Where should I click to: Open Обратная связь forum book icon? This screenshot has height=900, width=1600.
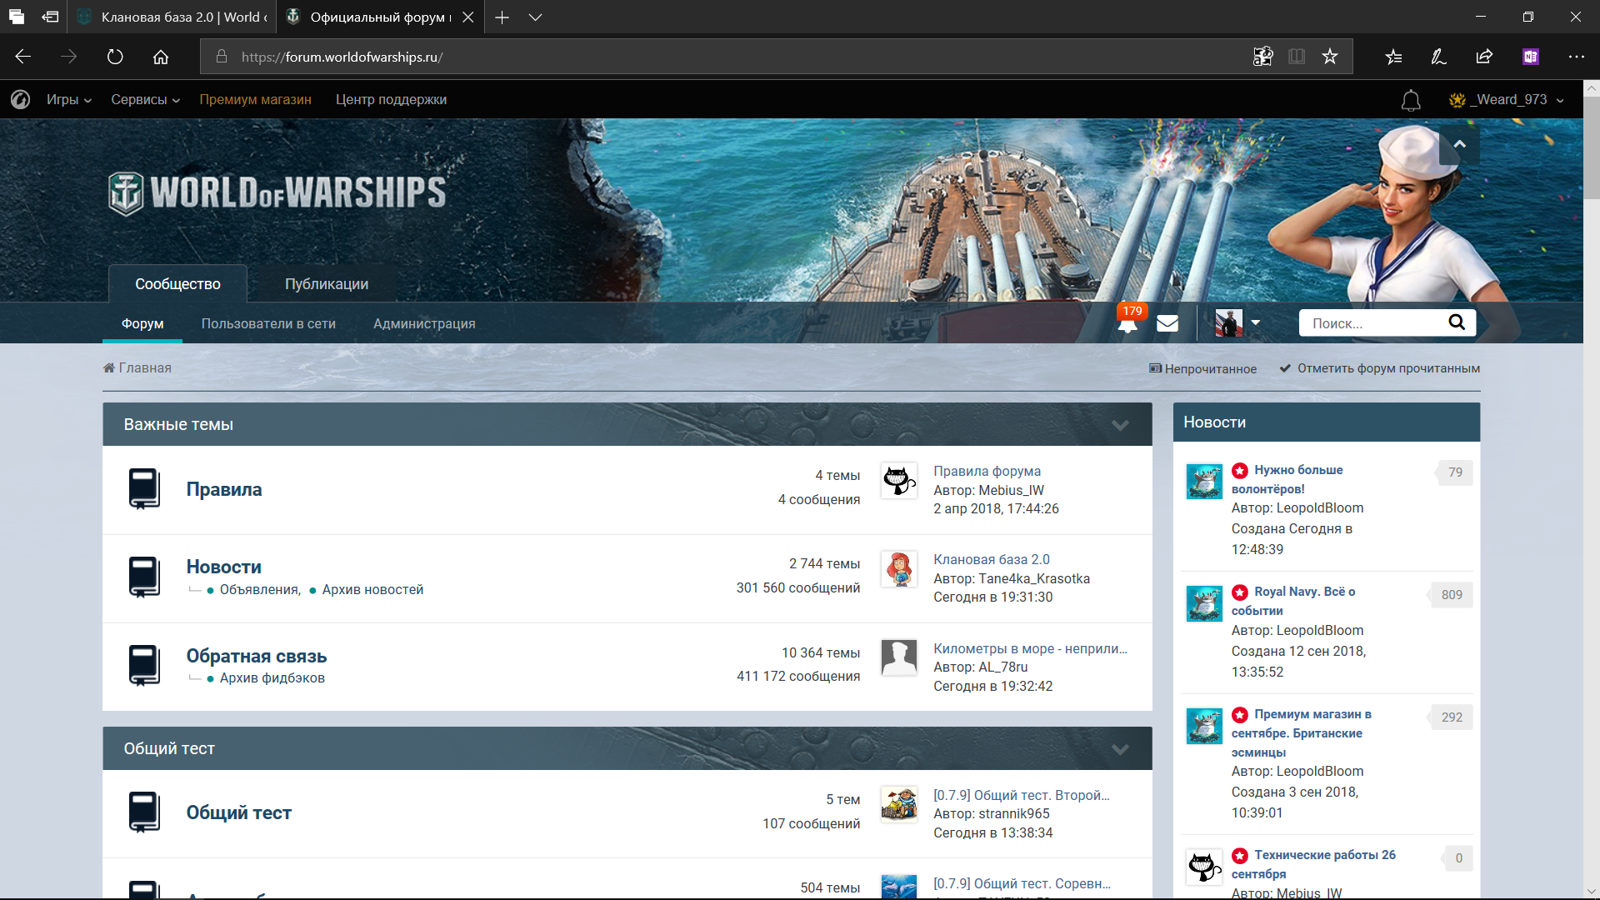click(x=144, y=666)
